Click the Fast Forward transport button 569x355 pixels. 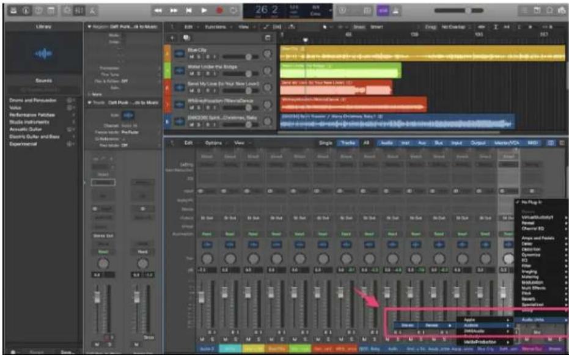[x=174, y=10]
